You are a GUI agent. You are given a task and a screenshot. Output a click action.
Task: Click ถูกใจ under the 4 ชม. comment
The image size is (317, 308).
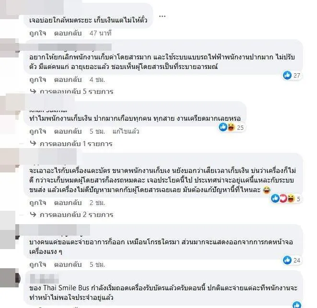click(38, 80)
